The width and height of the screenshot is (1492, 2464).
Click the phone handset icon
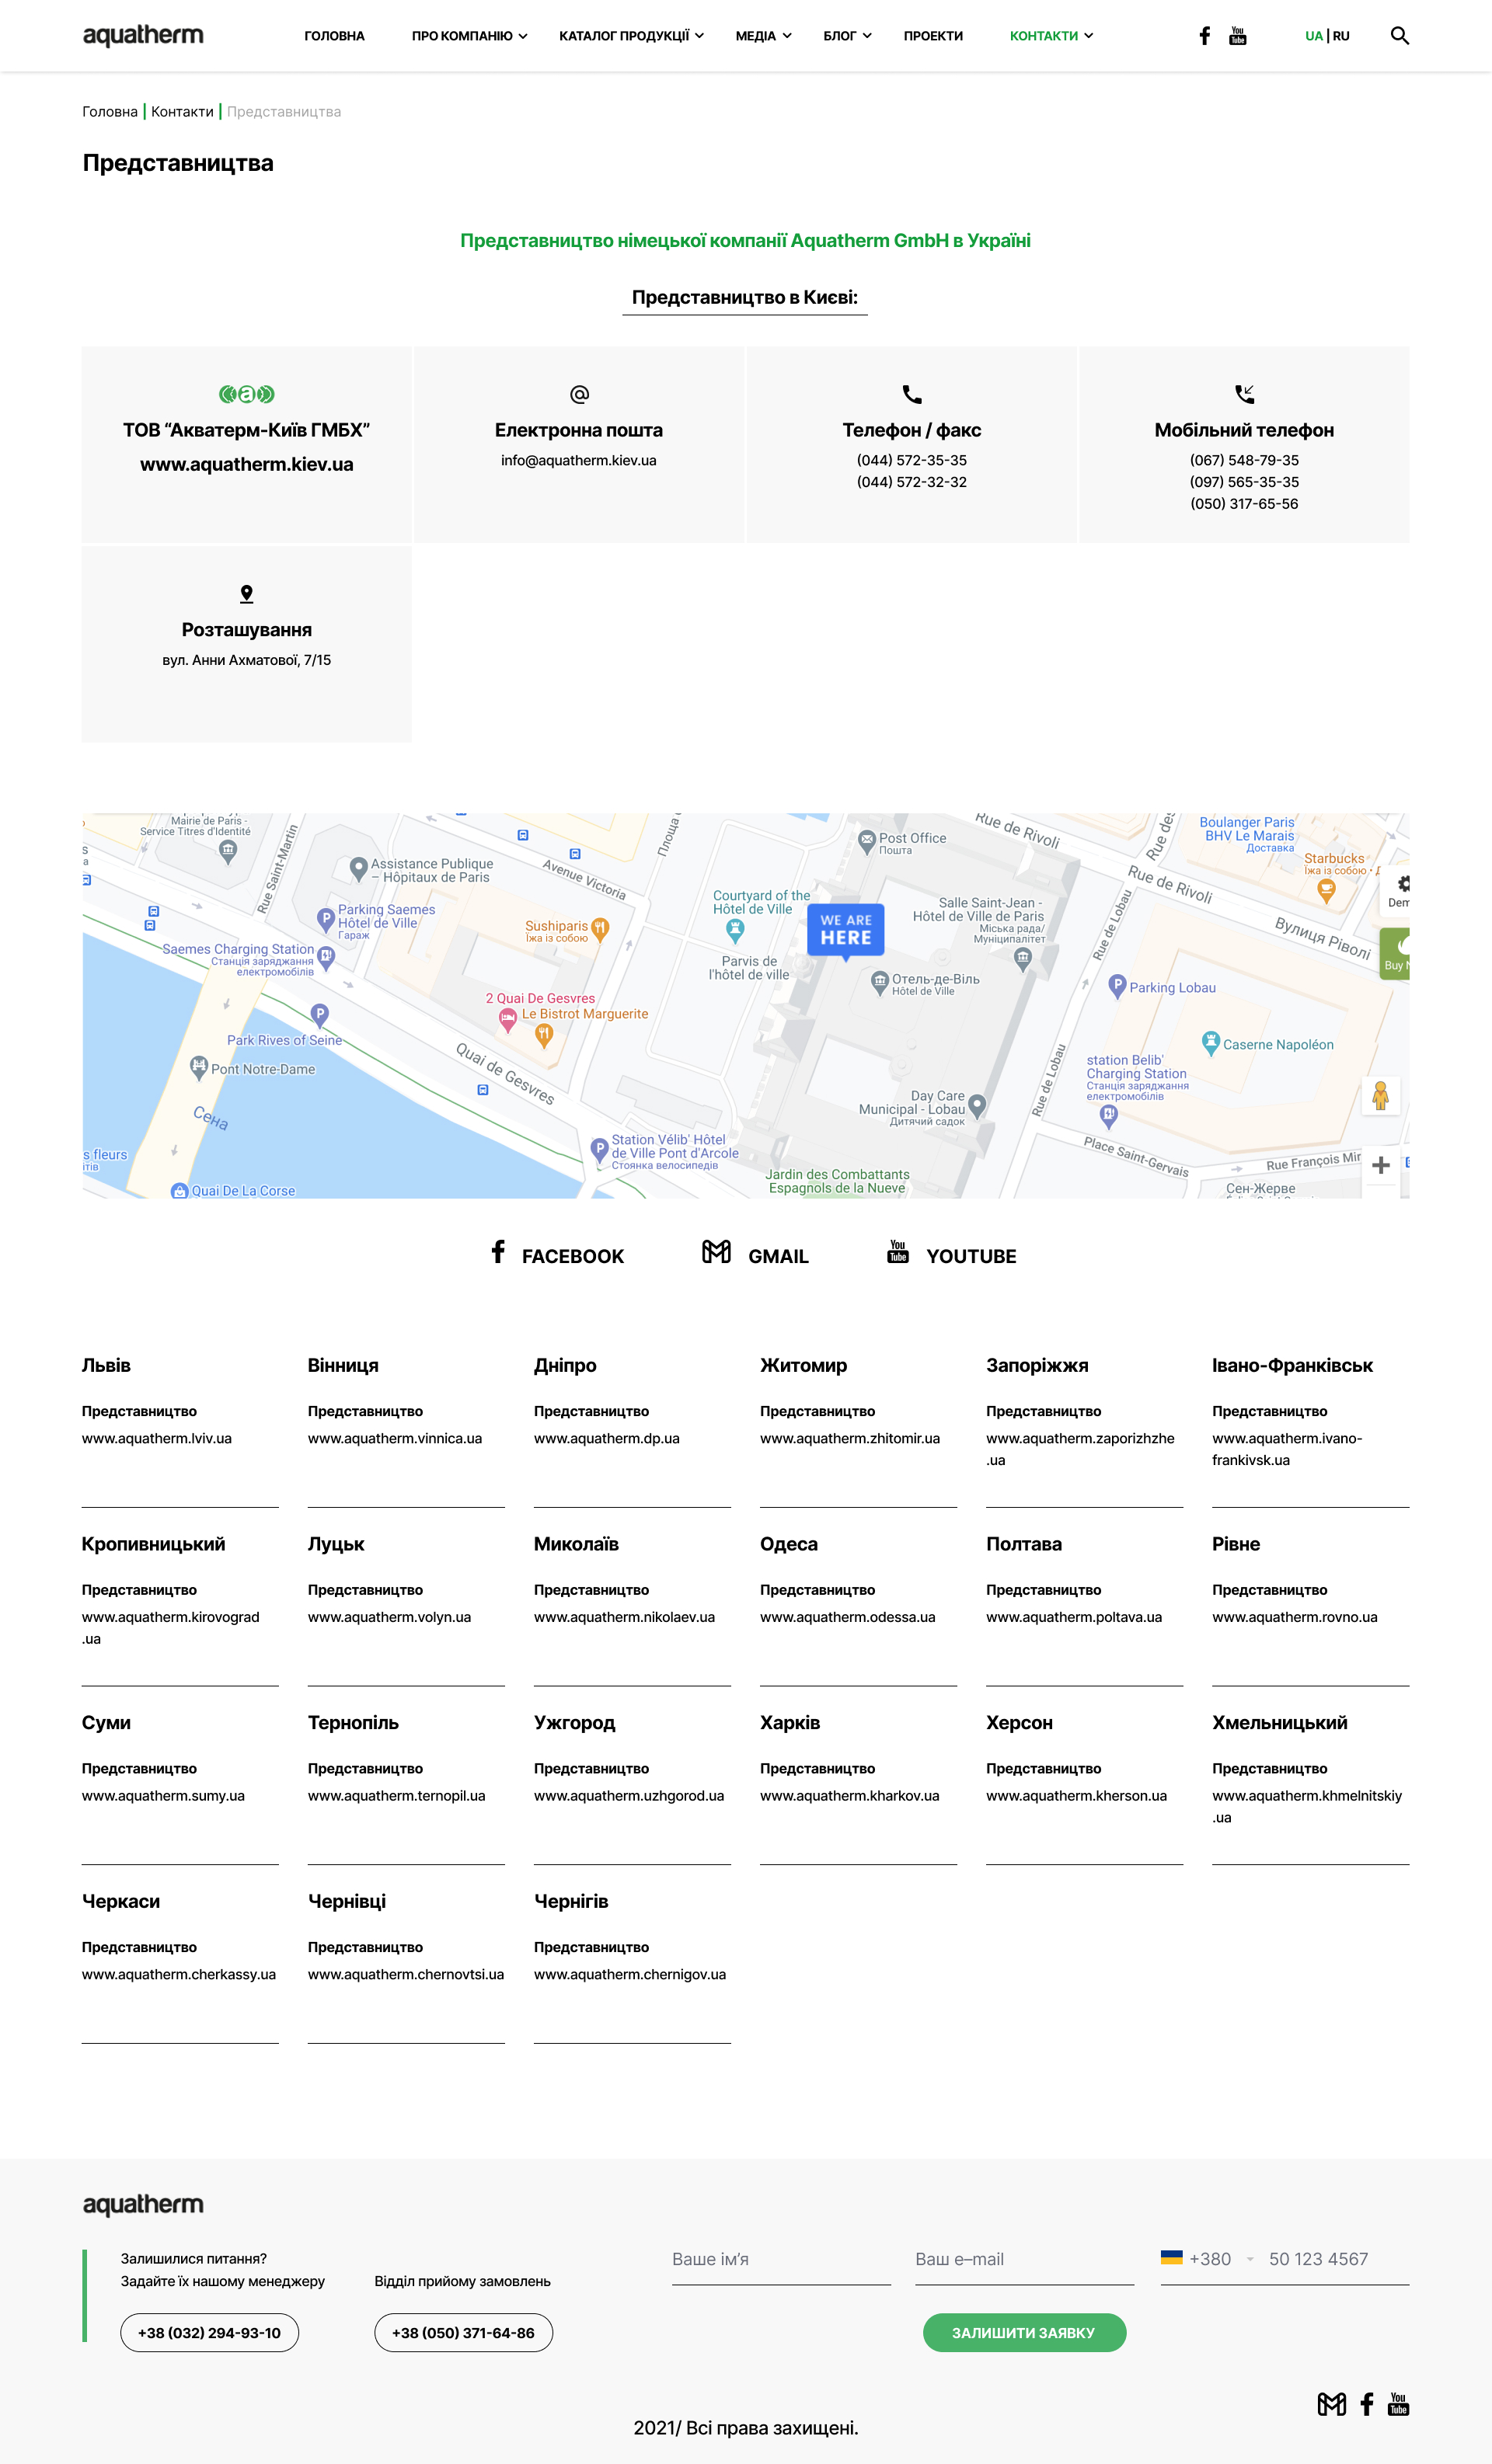[x=912, y=394]
